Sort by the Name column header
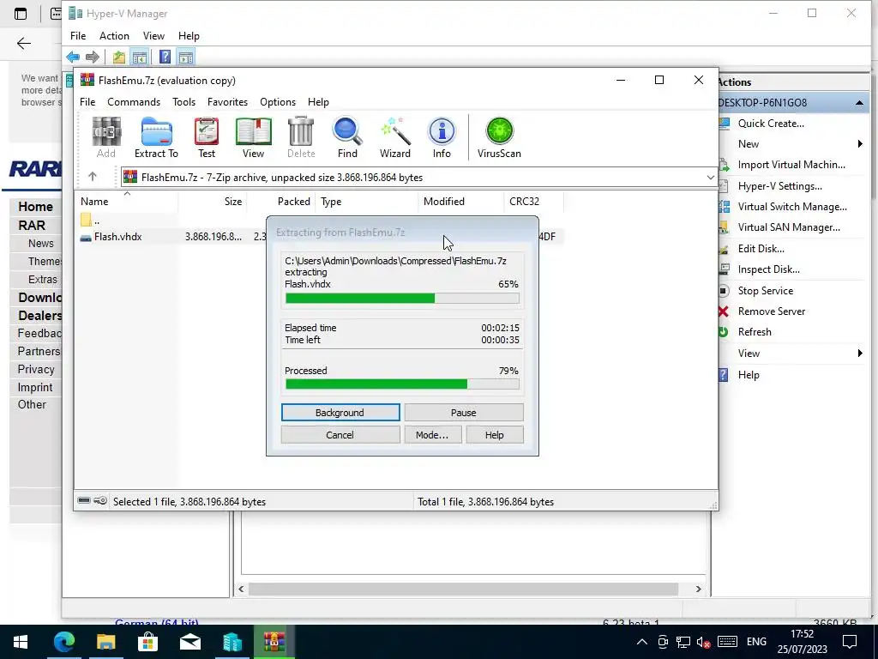Viewport: 878px width, 659px height. pos(126,201)
